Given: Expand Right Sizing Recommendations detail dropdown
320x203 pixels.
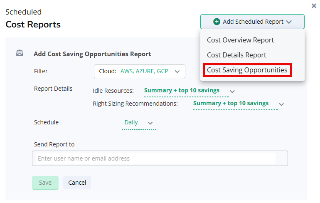Looking at the screenshot, I should [x=239, y=104].
